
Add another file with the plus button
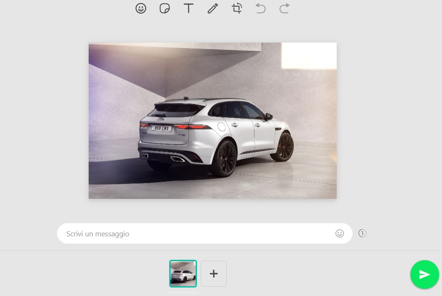pyautogui.click(x=214, y=273)
